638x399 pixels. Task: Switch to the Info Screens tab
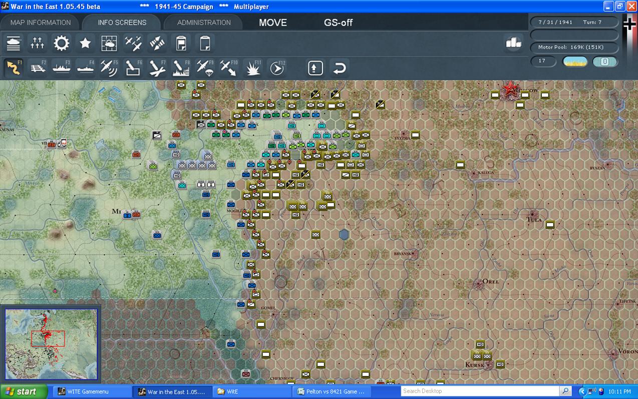click(122, 23)
